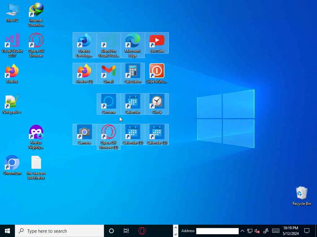This screenshot has width=317, height=237.
Task: Select the Blend for Visual Studio shortcut
Action: 109,45
